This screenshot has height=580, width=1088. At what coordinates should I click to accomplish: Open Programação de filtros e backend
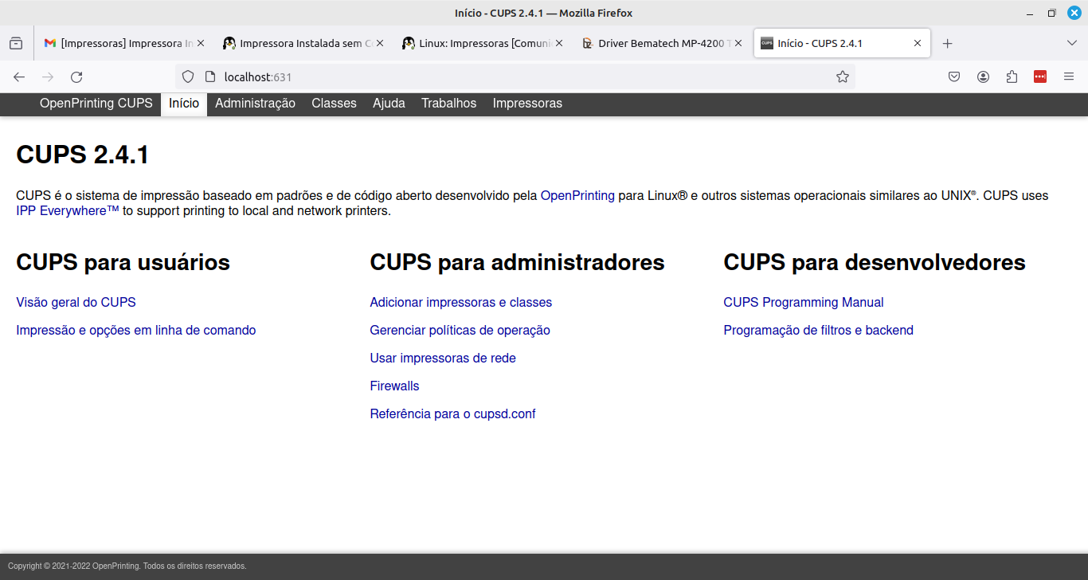(x=819, y=331)
